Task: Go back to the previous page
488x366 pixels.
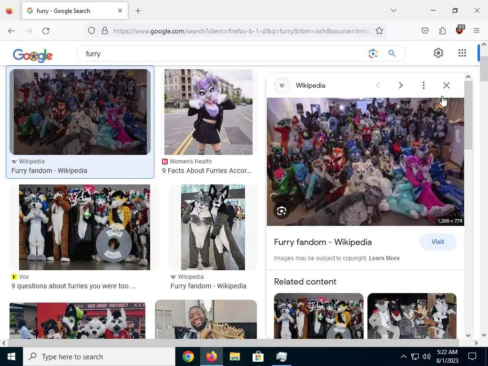Action: coord(11,31)
